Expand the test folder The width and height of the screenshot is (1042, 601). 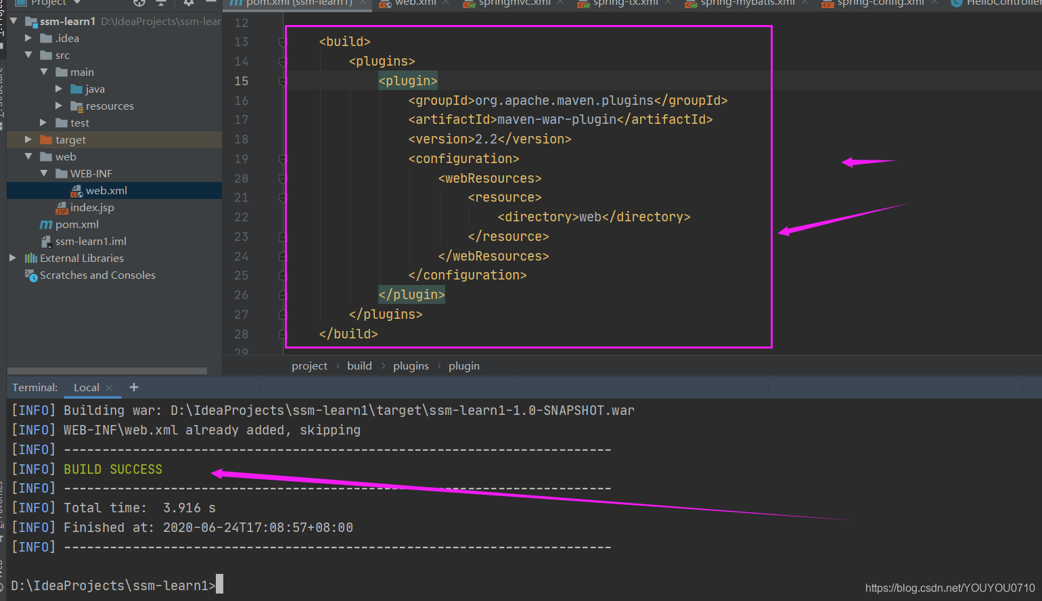tap(44, 123)
